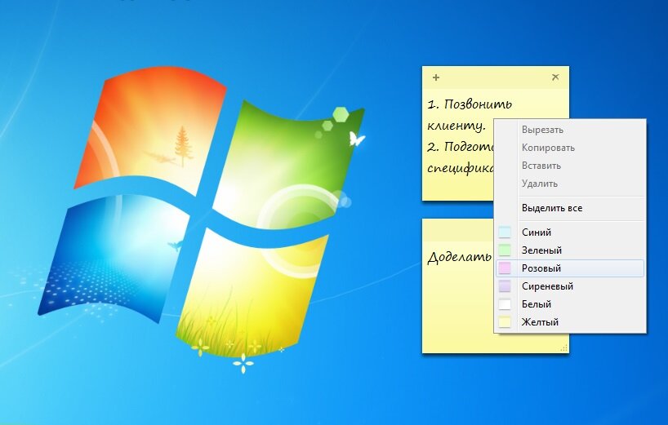Change note color to Зеленый
The height and width of the screenshot is (425, 668).
(570, 250)
